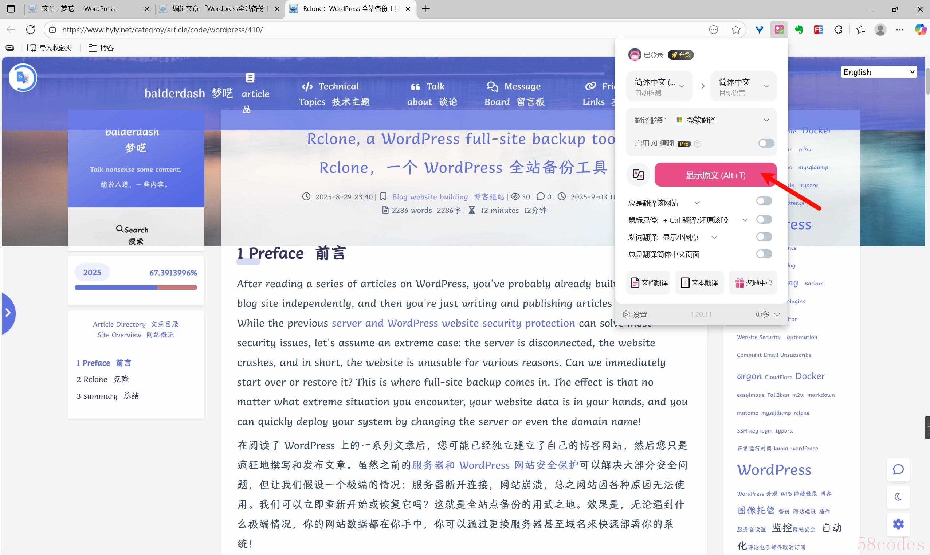This screenshot has width=930, height=555.
Task: Open 文档翻译 document translation
Action: [648, 283]
